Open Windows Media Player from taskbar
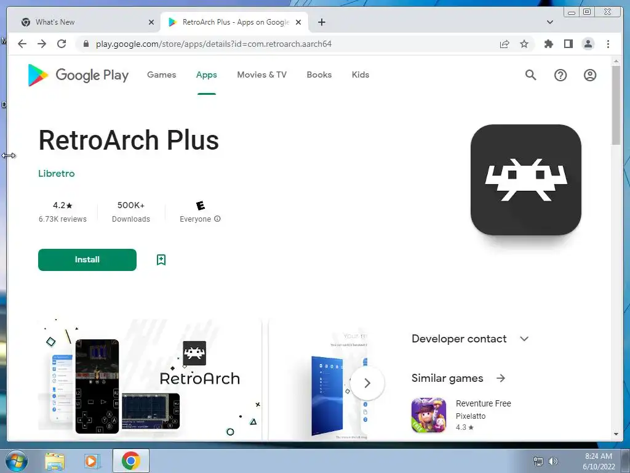The image size is (630, 473). coord(92,461)
